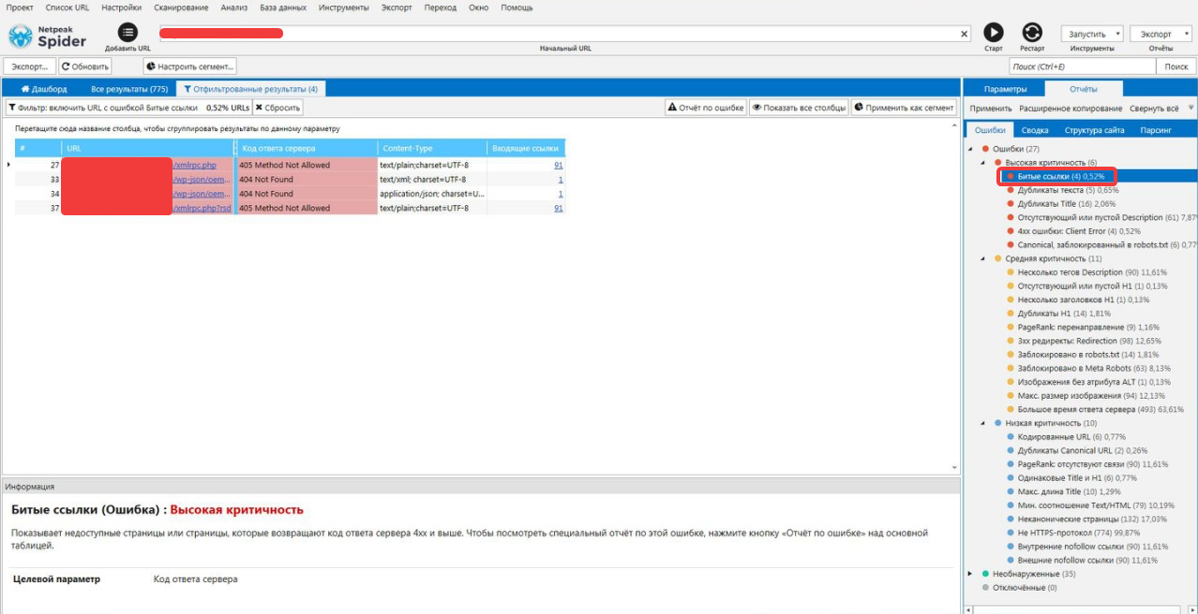Open the Окно menu
This screenshot has width=1198, height=614.
478,7
